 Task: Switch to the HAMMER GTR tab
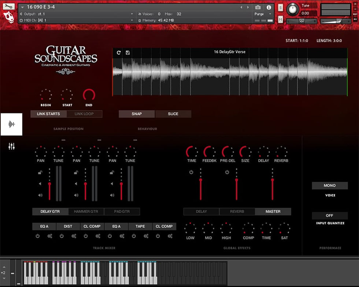(x=86, y=212)
